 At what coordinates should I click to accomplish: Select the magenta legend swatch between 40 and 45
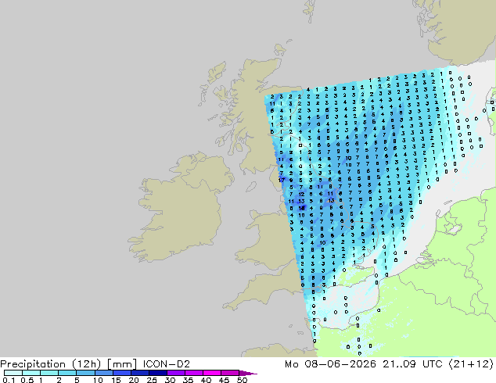click(x=212, y=373)
